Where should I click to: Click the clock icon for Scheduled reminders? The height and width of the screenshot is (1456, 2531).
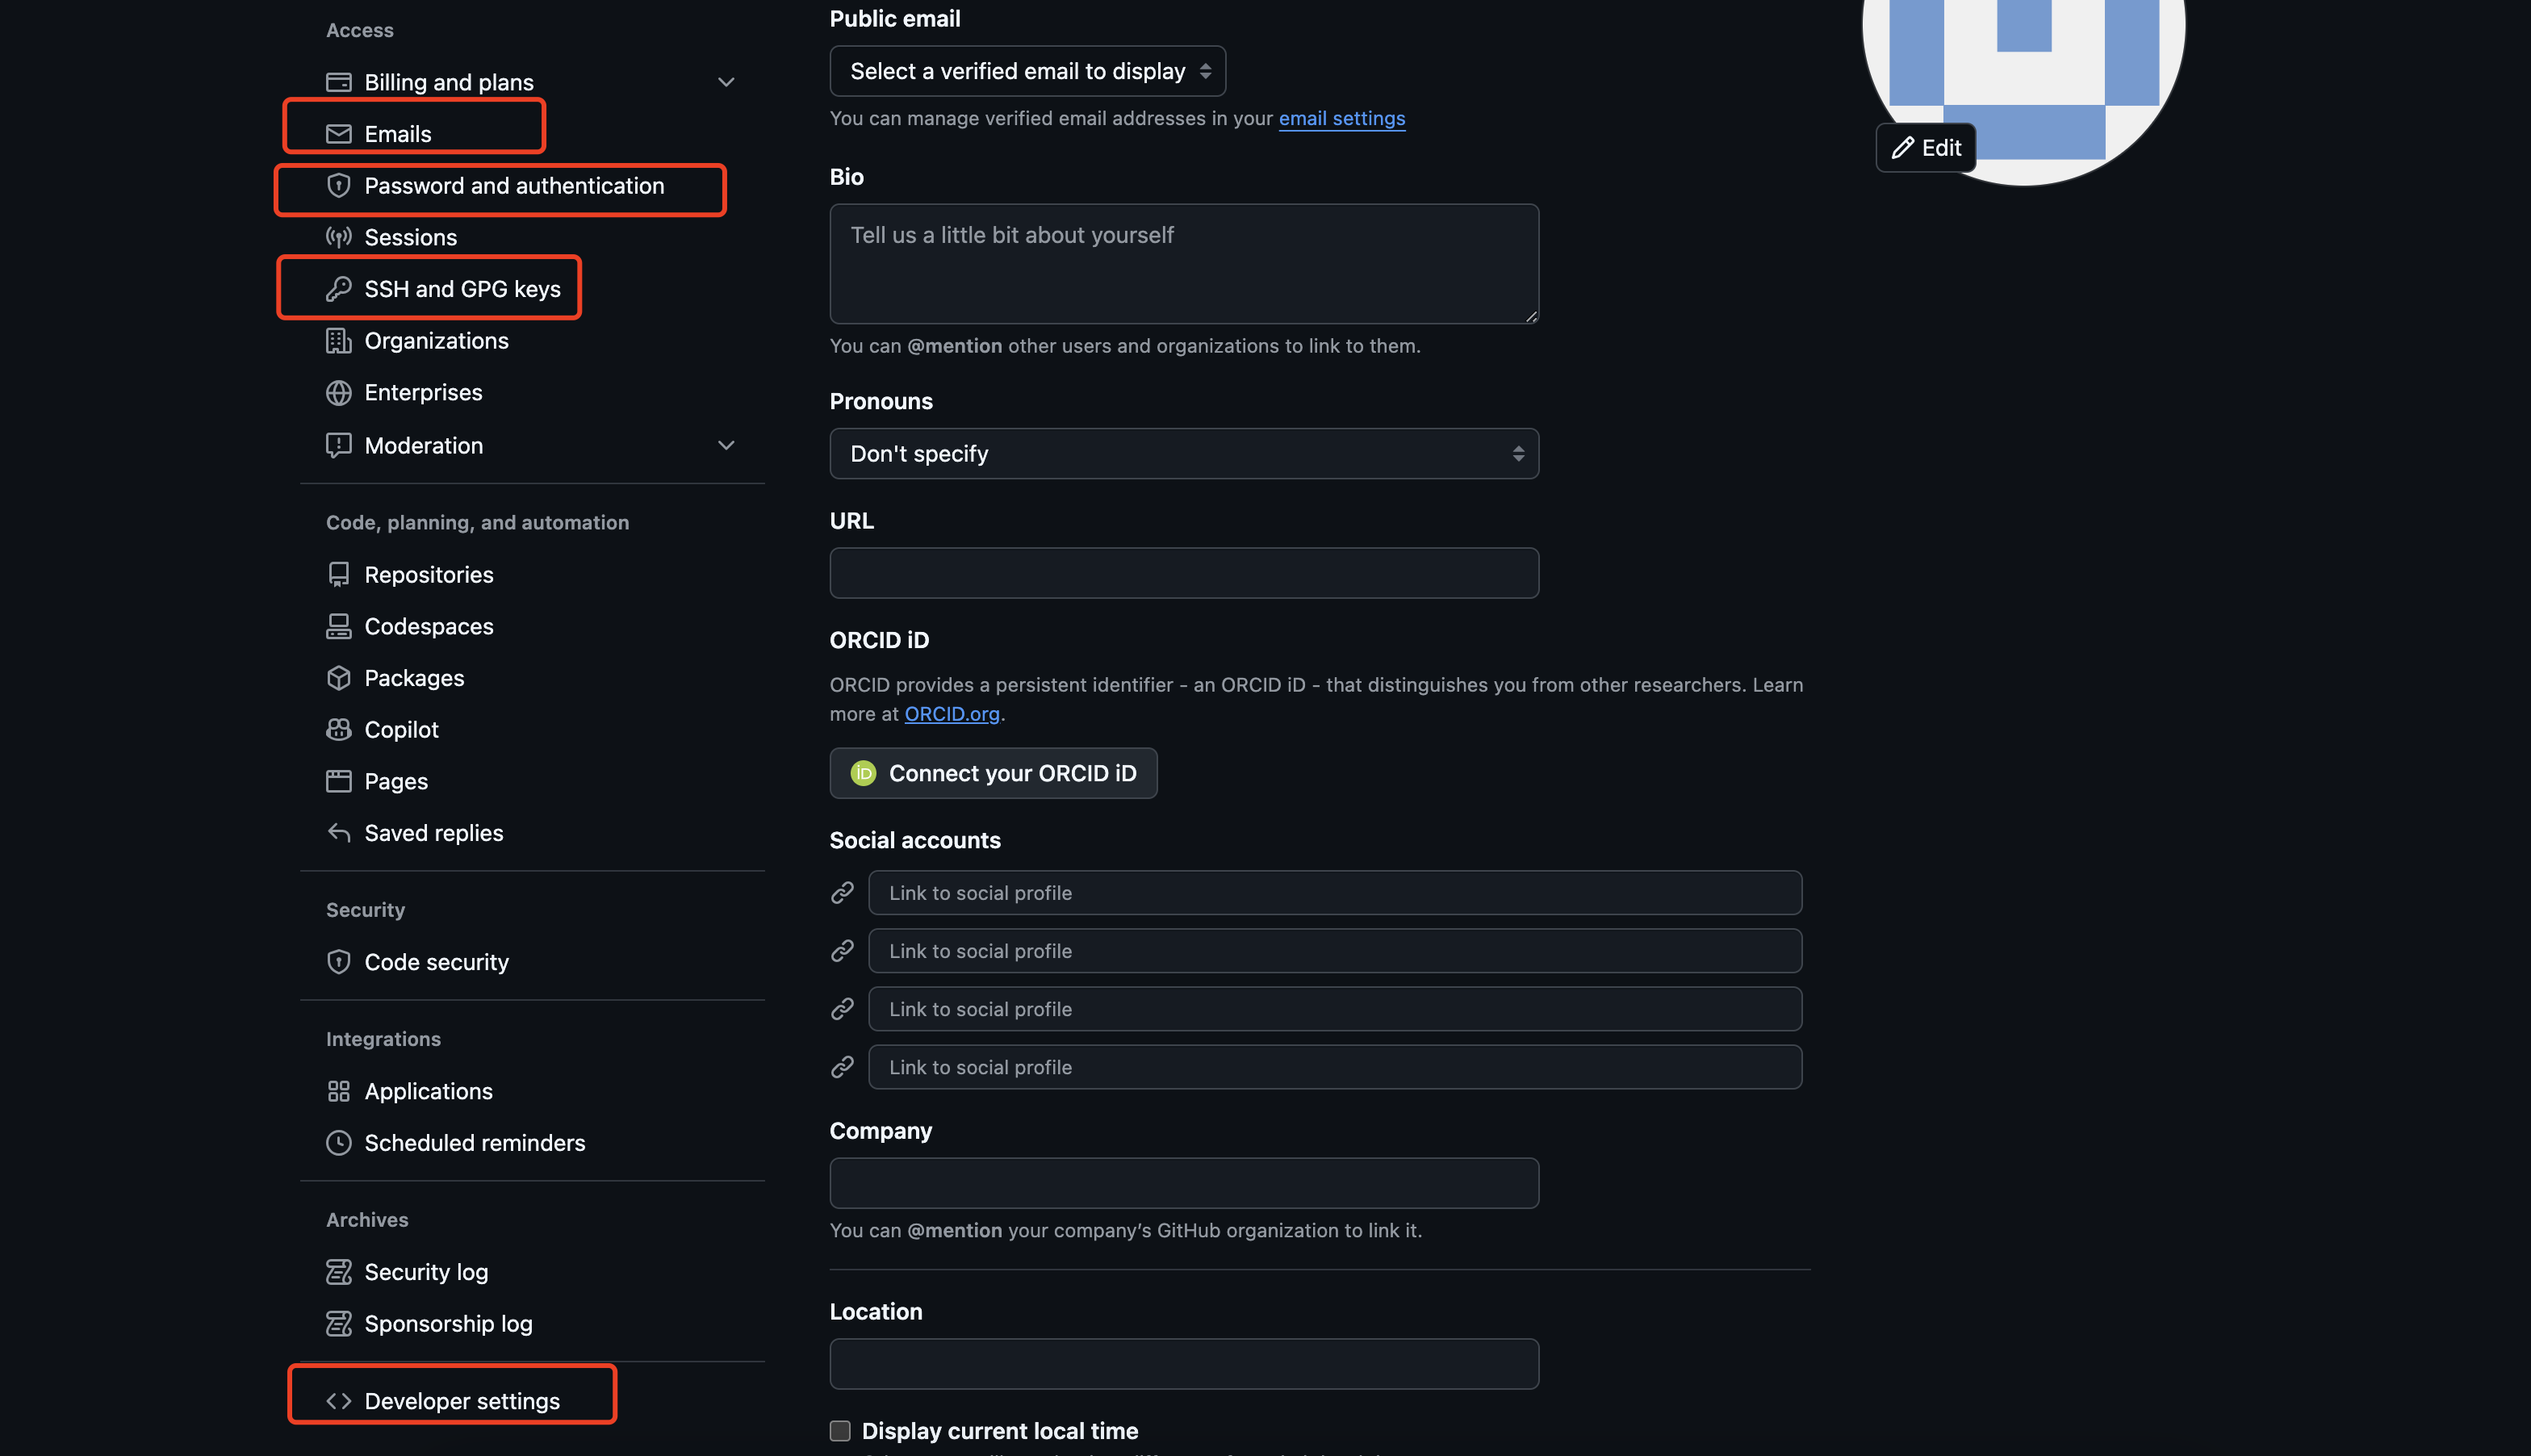click(338, 1143)
